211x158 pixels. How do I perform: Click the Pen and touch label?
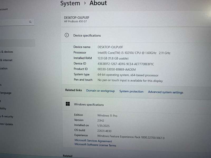click(x=83, y=80)
